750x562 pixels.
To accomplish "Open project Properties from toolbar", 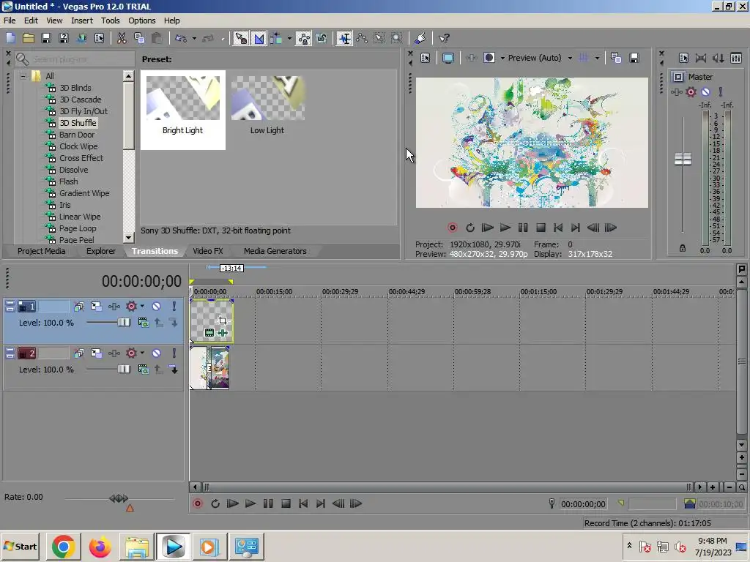I will click(99, 38).
